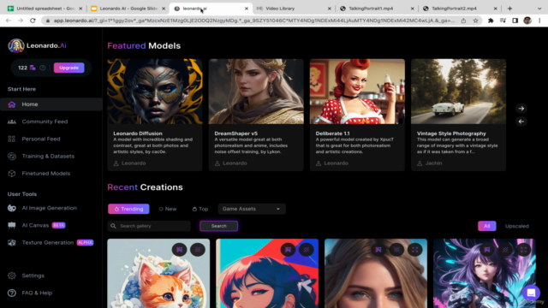Switch to TalkingPortrait2.mp4 tab
Viewport: 548px width, 308px height.
(460, 9)
